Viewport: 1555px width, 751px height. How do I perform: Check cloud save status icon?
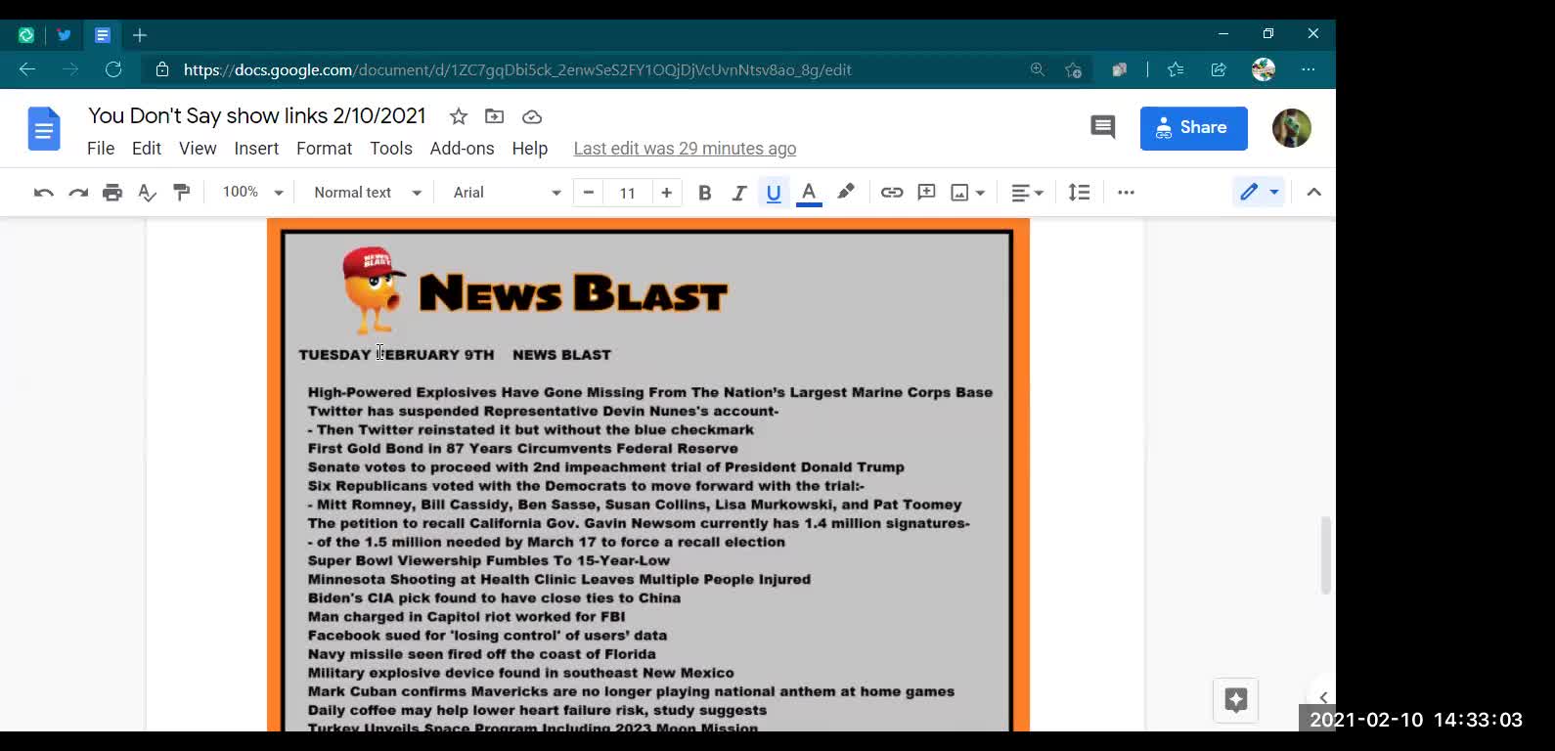click(x=532, y=116)
